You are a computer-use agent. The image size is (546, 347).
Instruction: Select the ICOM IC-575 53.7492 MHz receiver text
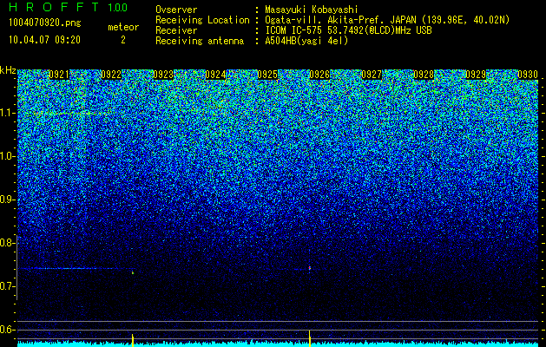(348, 30)
